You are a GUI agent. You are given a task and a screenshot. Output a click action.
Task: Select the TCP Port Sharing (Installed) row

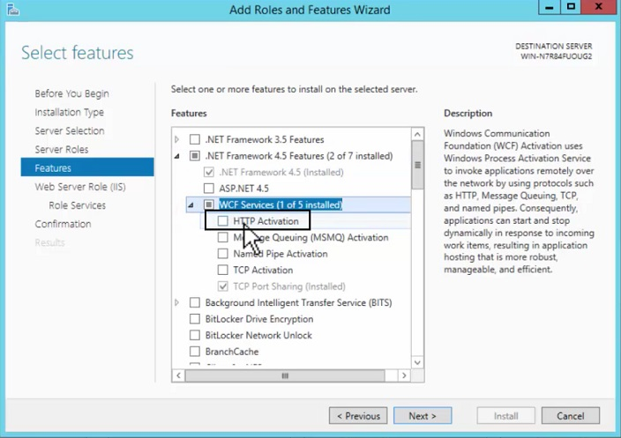(x=289, y=286)
